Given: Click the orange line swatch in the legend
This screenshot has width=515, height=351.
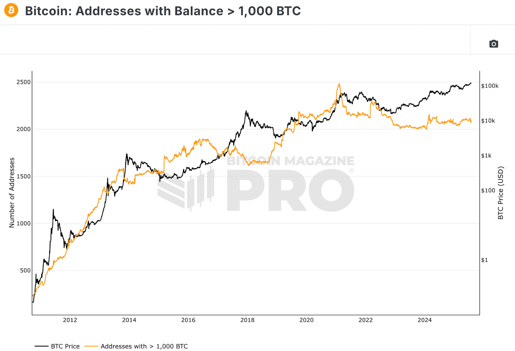Looking at the screenshot, I should click(92, 346).
